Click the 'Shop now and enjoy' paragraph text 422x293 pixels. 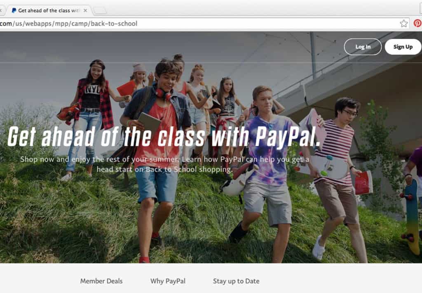click(x=164, y=164)
